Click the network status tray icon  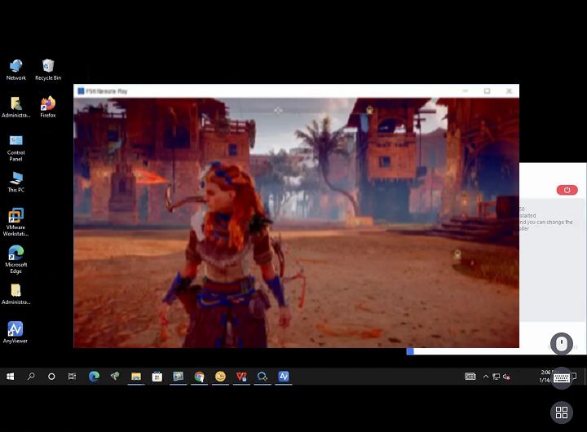(x=496, y=377)
